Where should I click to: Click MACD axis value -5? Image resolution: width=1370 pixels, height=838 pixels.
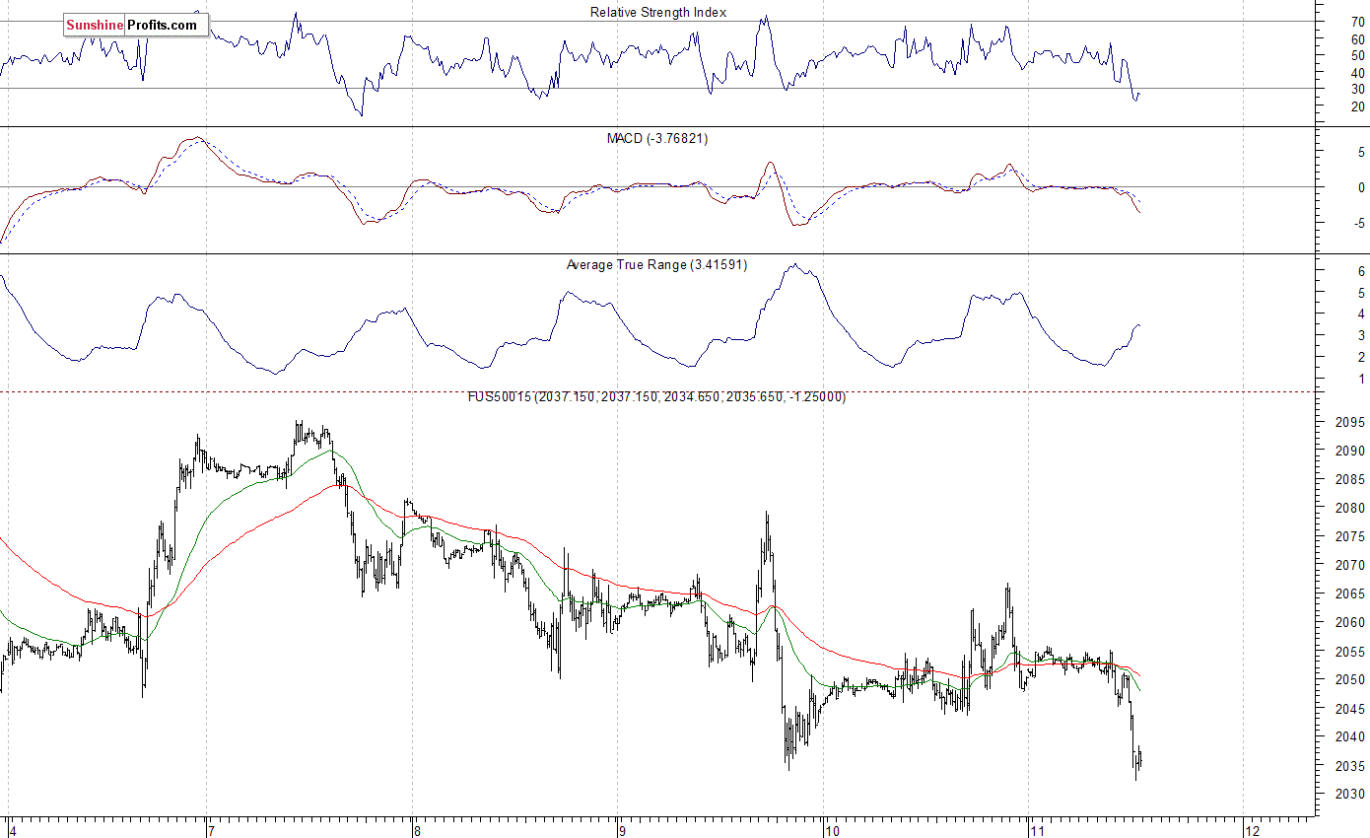coord(1358,223)
